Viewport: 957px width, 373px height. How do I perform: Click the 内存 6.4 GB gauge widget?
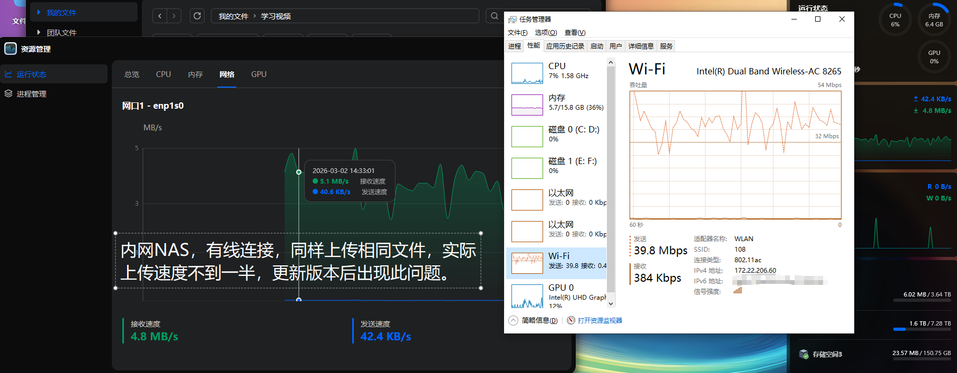pyautogui.click(x=934, y=20)
